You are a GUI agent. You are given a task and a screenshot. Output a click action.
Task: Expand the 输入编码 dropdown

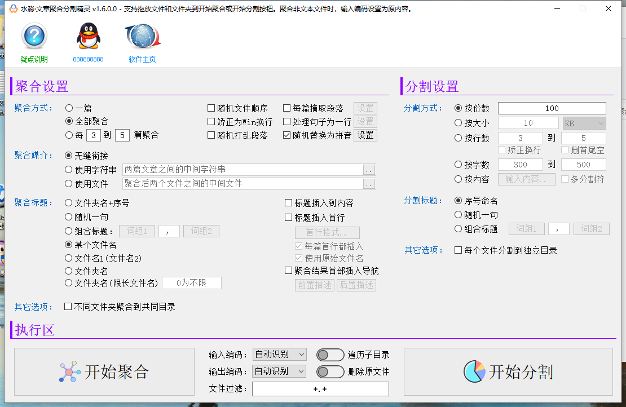tap(279, 355)
